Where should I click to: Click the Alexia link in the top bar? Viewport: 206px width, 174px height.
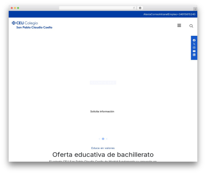click(147, 14)
